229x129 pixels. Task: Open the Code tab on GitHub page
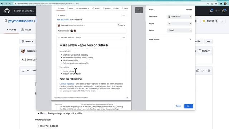coord(11,30)
